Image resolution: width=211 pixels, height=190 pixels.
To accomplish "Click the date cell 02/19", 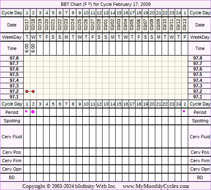I will click(40, 25).
